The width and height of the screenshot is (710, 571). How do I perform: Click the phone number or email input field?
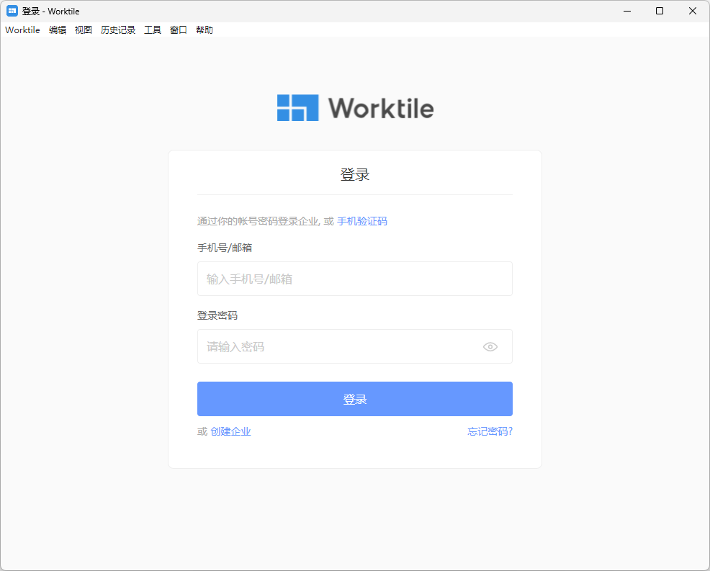[354, 279]
